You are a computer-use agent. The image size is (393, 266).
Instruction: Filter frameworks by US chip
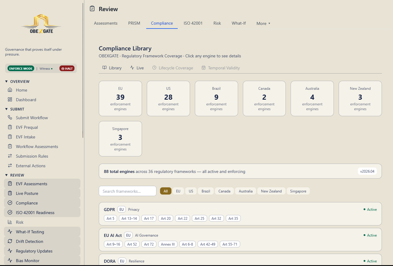coord(191,191)
